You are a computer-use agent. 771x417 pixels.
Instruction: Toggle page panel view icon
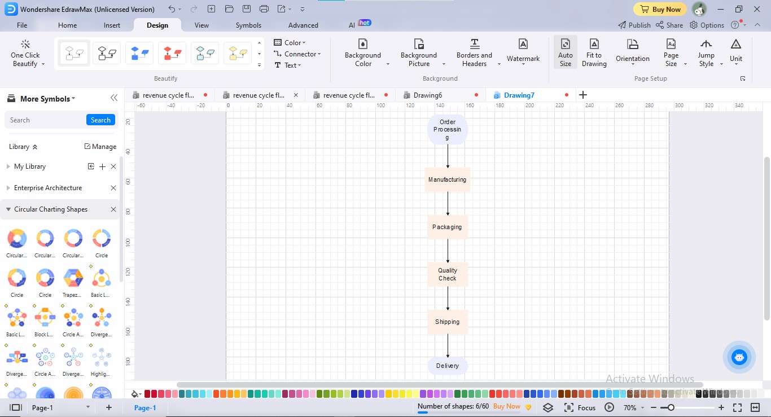(x=16, y=407)
